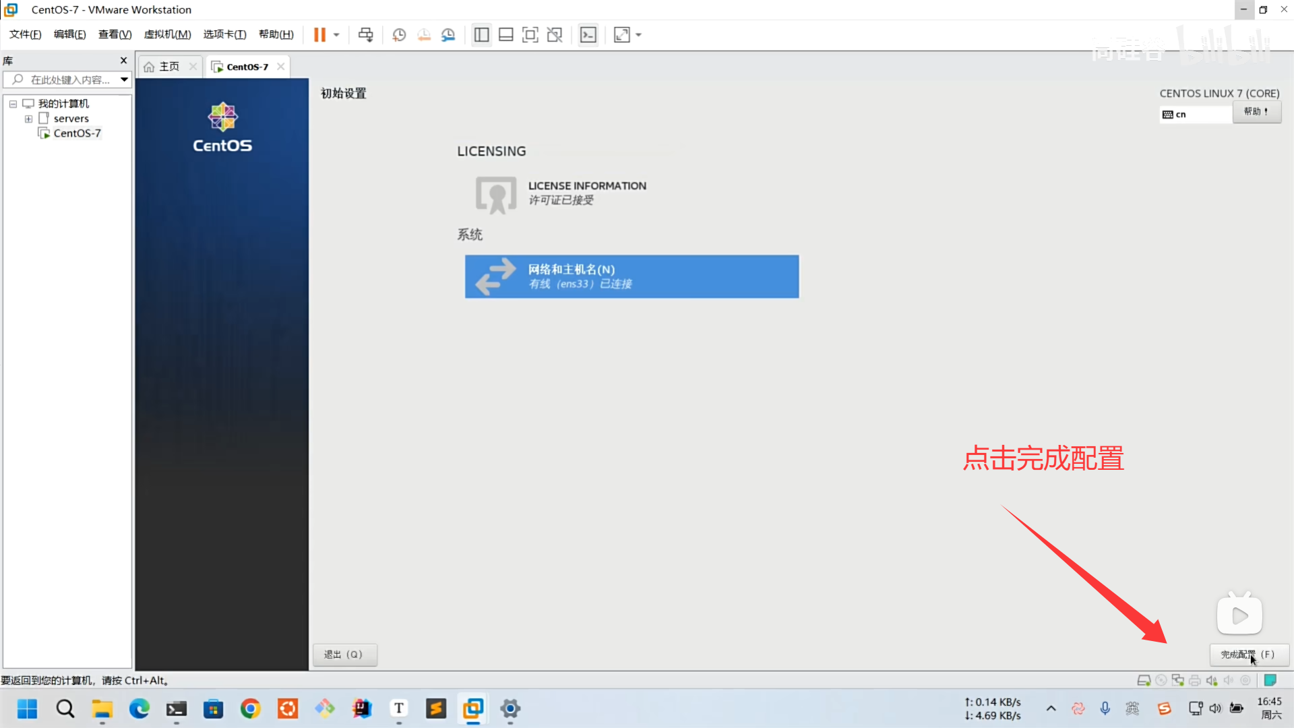The height and width of the screenshot is (728, 1294).
Task: Open Chrome from the Windows taskbar
Action: click(251, 708)
